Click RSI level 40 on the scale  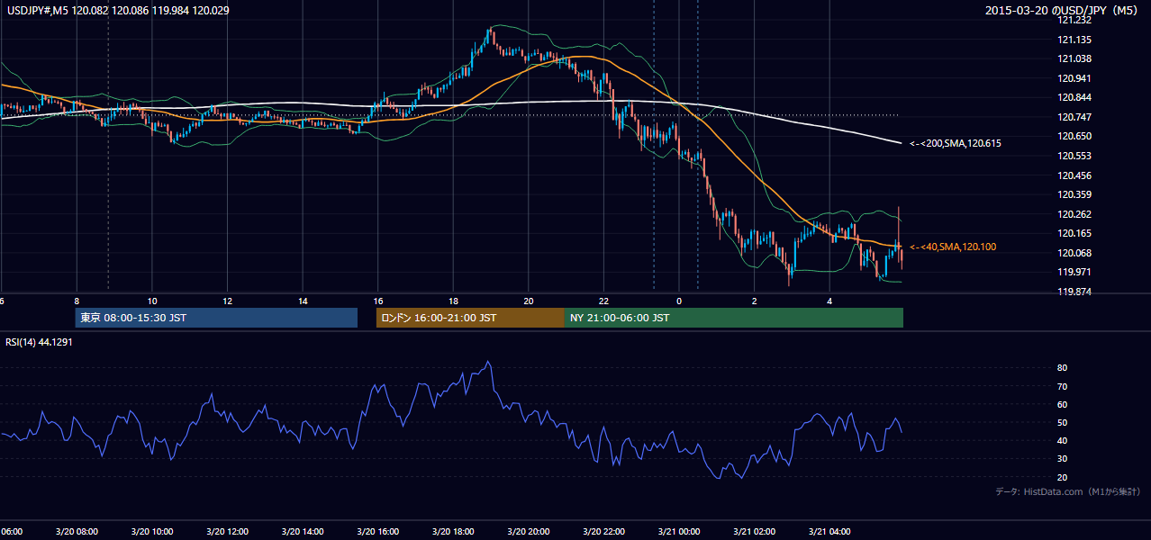(1063, 440)
